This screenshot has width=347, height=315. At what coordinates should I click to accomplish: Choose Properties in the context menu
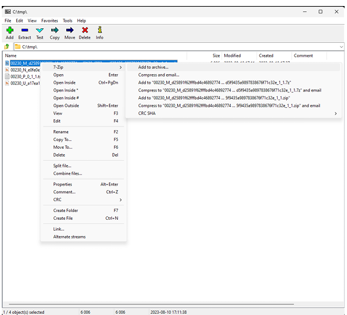click(x=84, y=184)
